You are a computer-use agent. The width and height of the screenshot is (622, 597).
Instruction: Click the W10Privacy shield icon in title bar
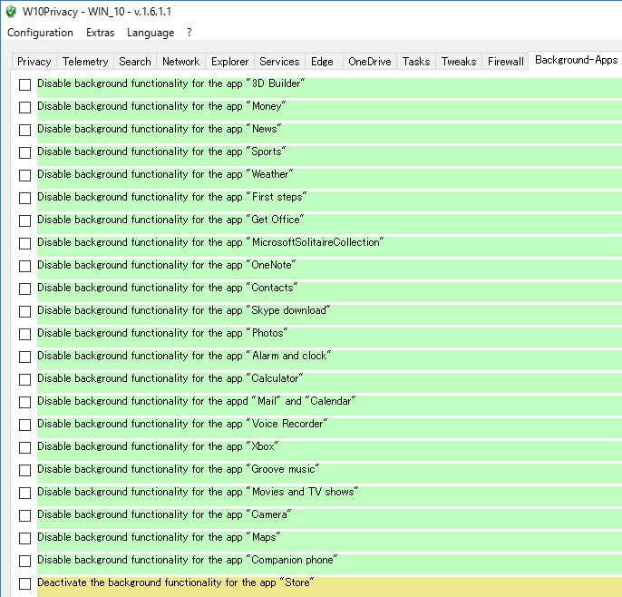(x=11, y=12)
